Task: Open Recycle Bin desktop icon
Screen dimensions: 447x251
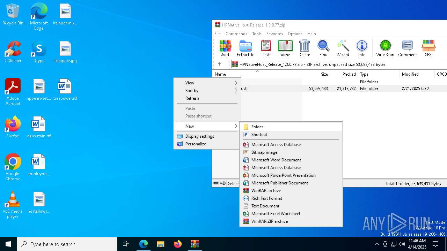Action: tap(13, 15)
